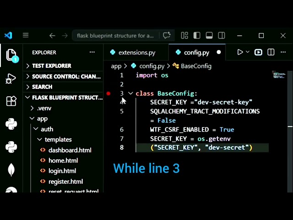The width and height of the screenshot is (293, 220).
Task: Open register.html file
Action: click(65, 181)
